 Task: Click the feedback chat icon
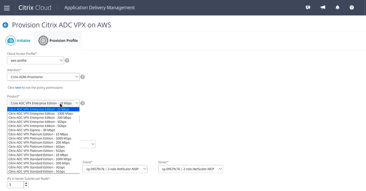[308, 8]
